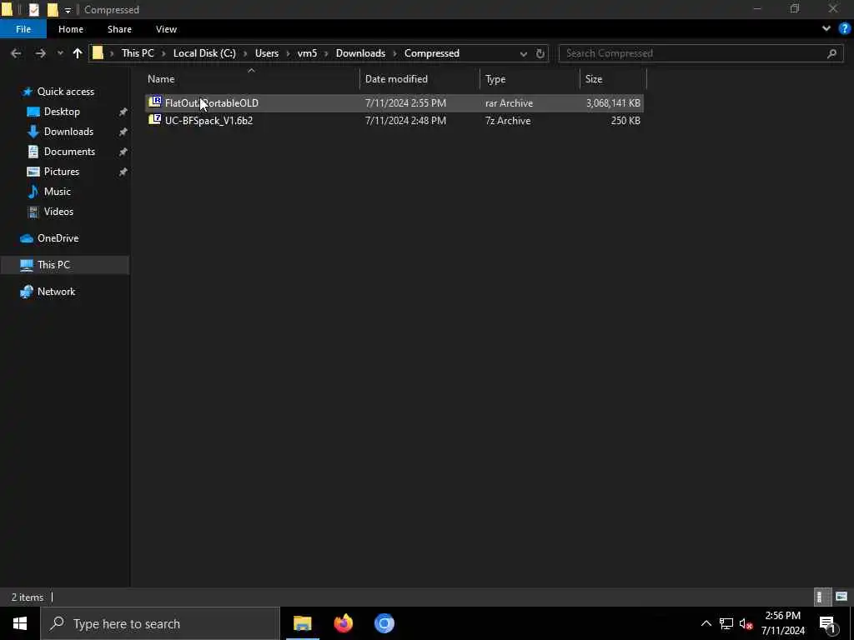The image size is (854, 640).
Task: Open Videos in the navigation pane
Action: pos(58,211)
